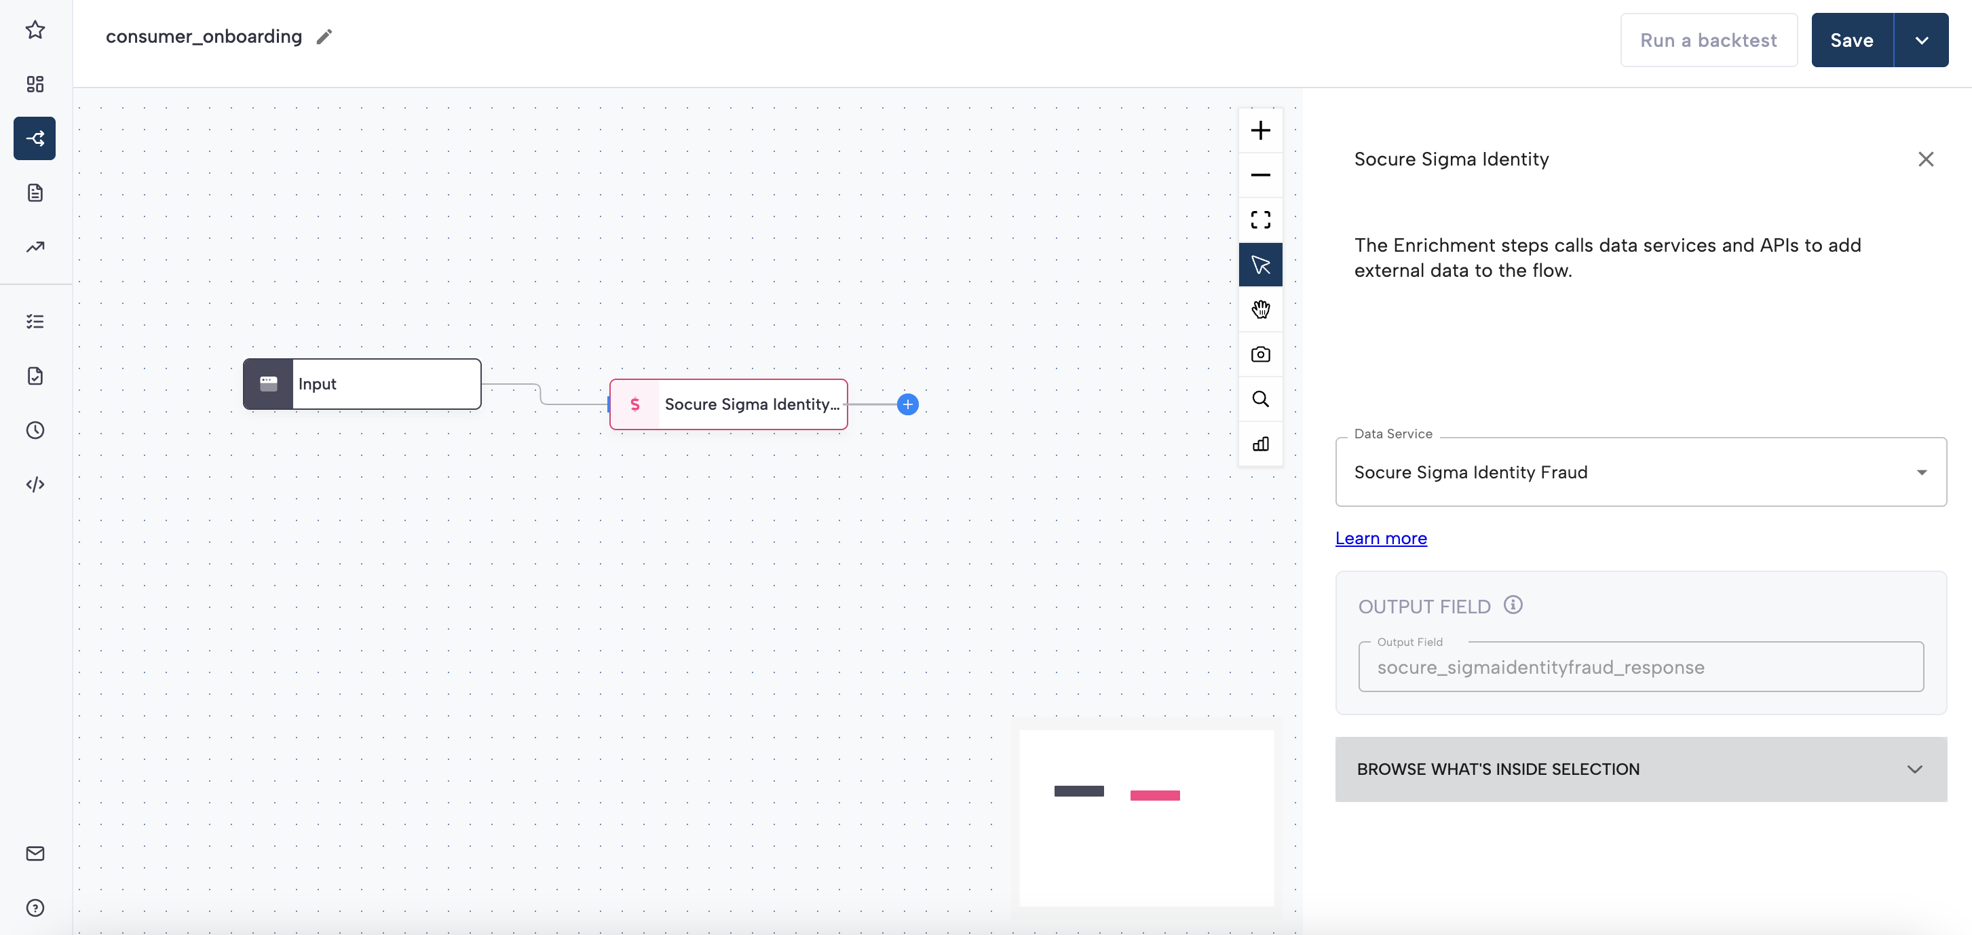Select the pointer selection tool
Viewport: 1972px width, 935px height.
click(1260, 265)
